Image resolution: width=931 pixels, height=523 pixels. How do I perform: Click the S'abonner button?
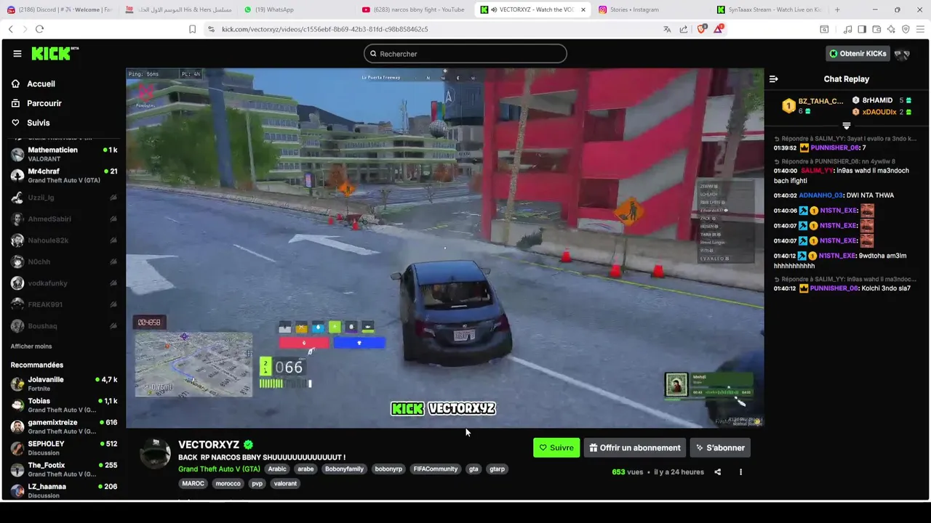[x=719, y=448]
